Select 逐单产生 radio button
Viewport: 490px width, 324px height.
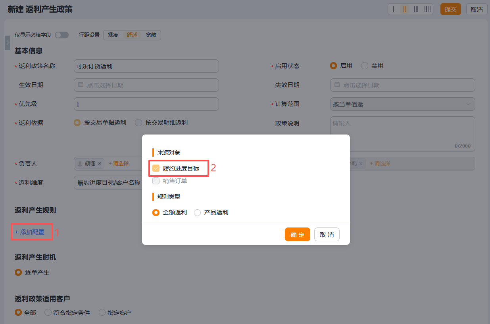tap(18, 272)
